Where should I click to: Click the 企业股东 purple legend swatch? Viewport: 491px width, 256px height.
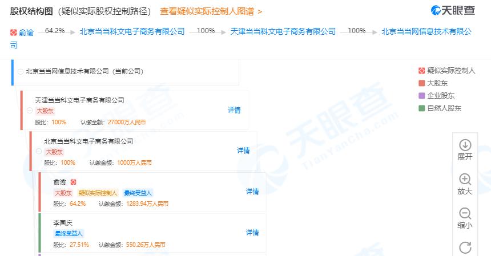click(422, 96)
